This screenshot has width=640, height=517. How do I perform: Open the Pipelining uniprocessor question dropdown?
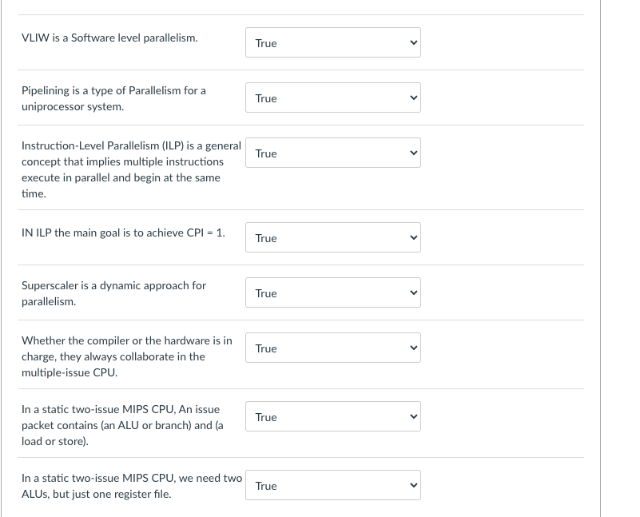pyautogui.click(x=333, y=98)
